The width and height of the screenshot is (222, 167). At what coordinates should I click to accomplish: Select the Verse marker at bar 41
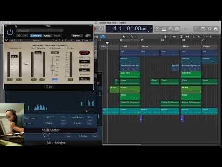(210, 46)
